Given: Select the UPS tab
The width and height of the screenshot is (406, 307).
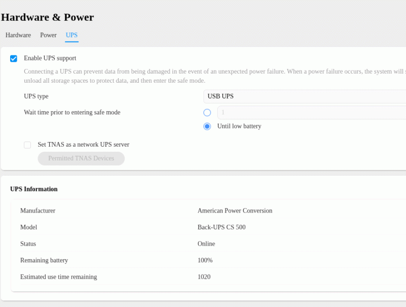Looking at the screenshot, I should pyautogui.click(x=72, y=36).
